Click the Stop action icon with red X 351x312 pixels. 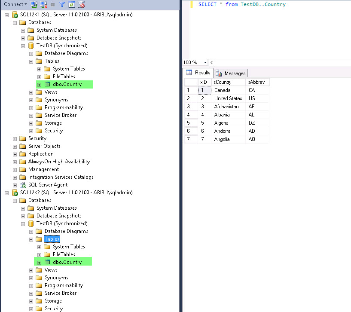coord(82,4)
